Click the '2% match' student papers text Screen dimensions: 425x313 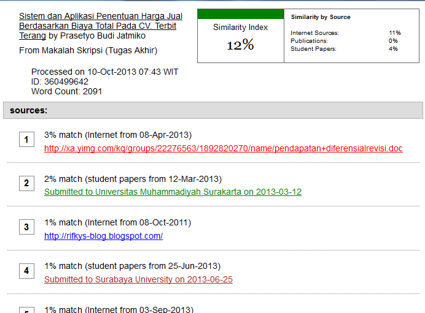point(133,179)
